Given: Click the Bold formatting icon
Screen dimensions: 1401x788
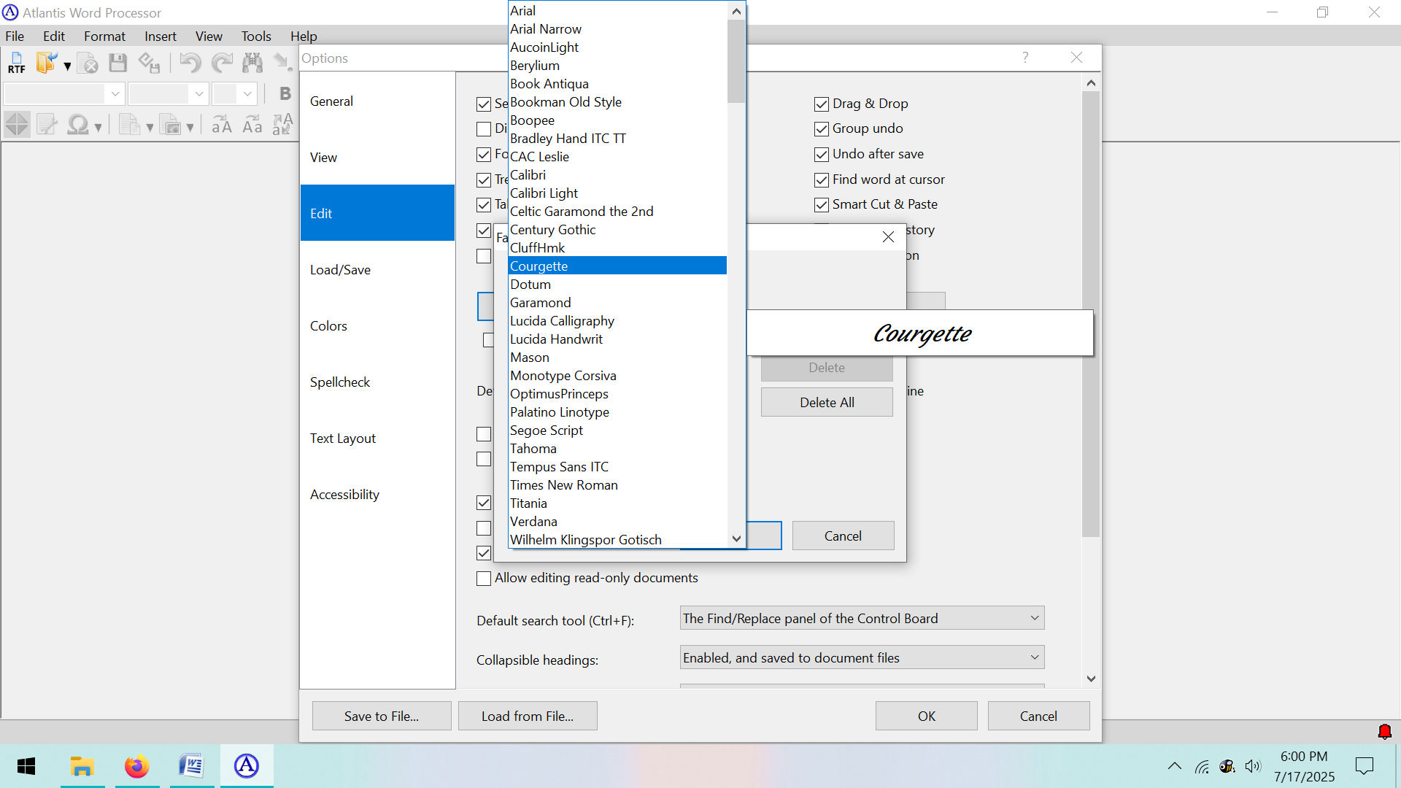Looking at the screenshot, I should point(285,93).
